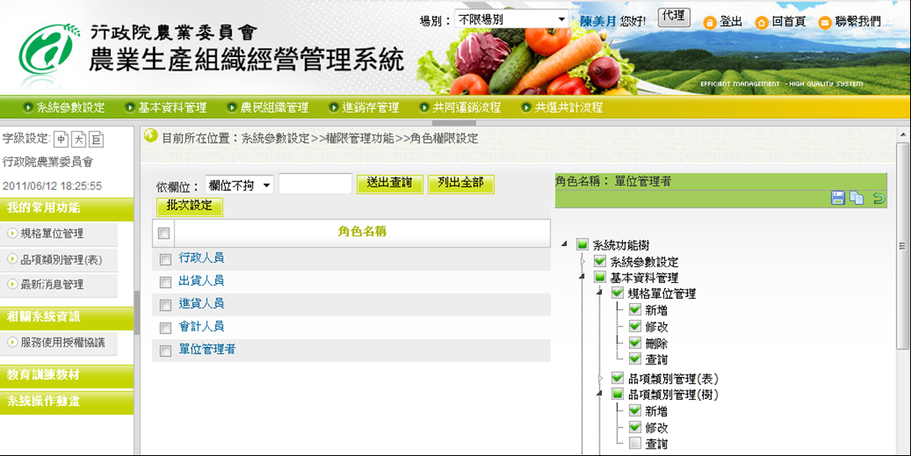Screen dimensions: 911x456
Task: Click the scrollbar up arrow at top right
Action: coord(903,135)
